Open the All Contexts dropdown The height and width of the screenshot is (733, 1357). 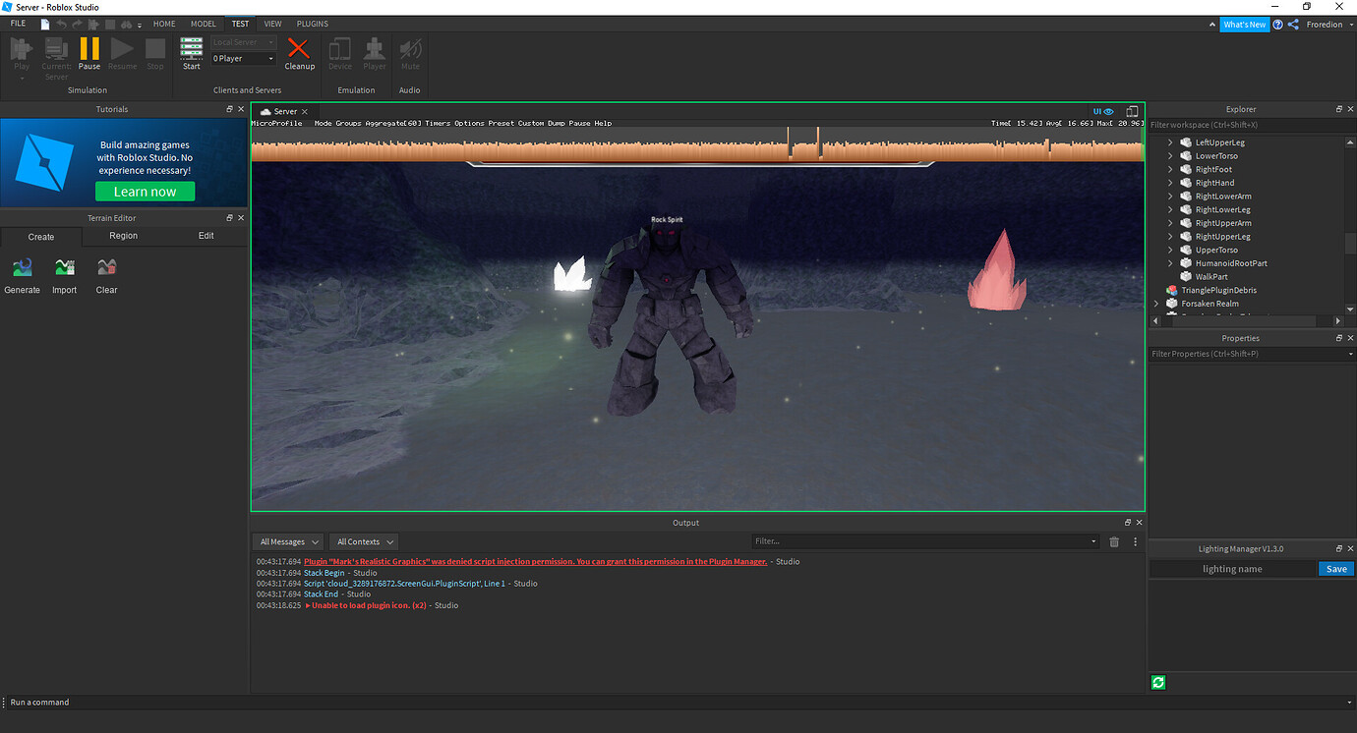[363, 541]
